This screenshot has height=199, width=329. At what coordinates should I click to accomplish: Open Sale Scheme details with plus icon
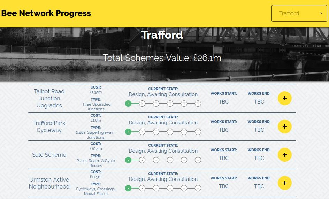coord(284,155)
